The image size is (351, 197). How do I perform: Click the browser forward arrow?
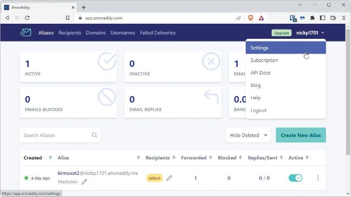point(17,18)
